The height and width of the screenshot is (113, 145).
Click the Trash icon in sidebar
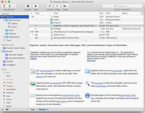tap(4, 40)
